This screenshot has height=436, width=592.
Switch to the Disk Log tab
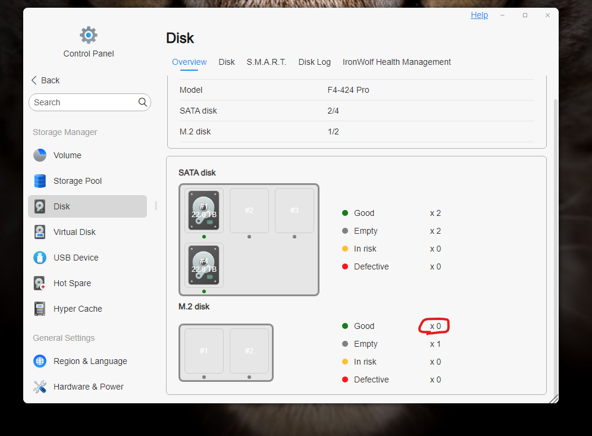tap(315, 62)
